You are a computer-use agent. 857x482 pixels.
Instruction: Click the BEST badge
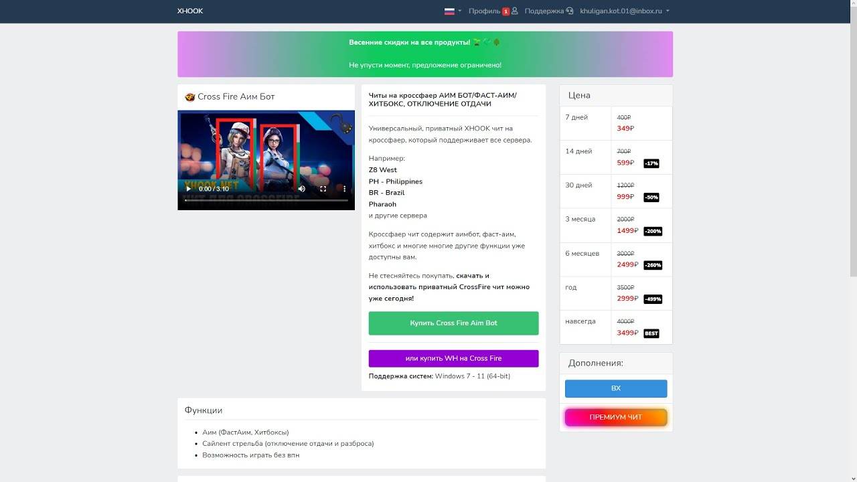(x=651, y=333)
